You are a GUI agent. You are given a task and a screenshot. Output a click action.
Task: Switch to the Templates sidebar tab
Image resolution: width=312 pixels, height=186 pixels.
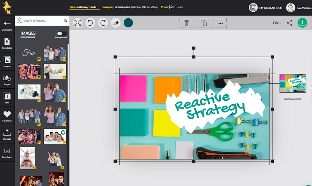point(7,43)
